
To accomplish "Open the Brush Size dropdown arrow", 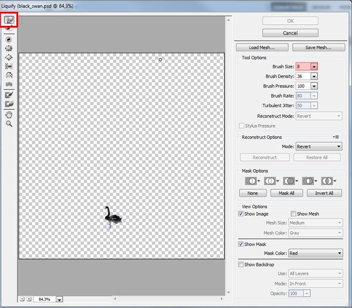I will click(314, 66).
